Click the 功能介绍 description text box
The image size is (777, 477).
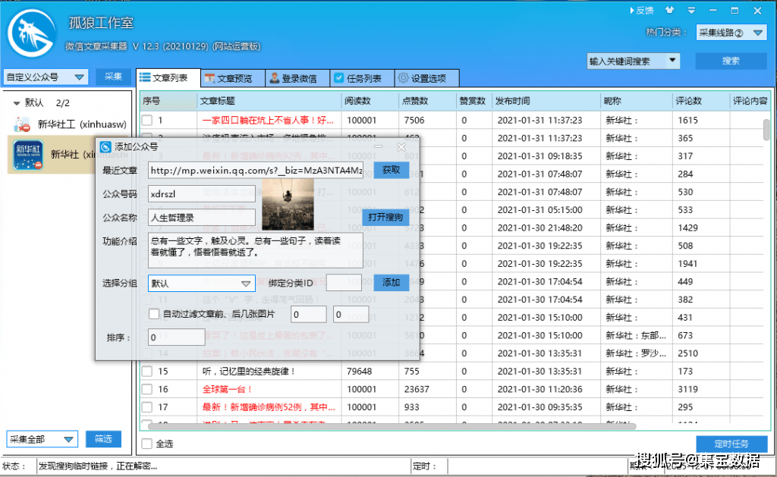256,250
